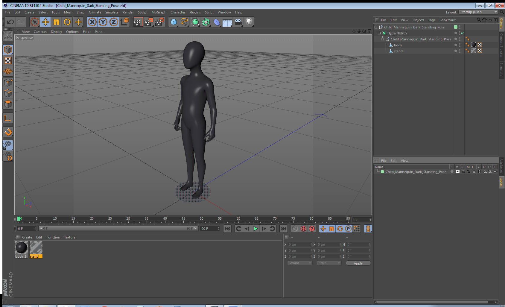This screenshot has width=505, height=307.
Task: Select the Live Selection tool
Action: tap(35, 22)
